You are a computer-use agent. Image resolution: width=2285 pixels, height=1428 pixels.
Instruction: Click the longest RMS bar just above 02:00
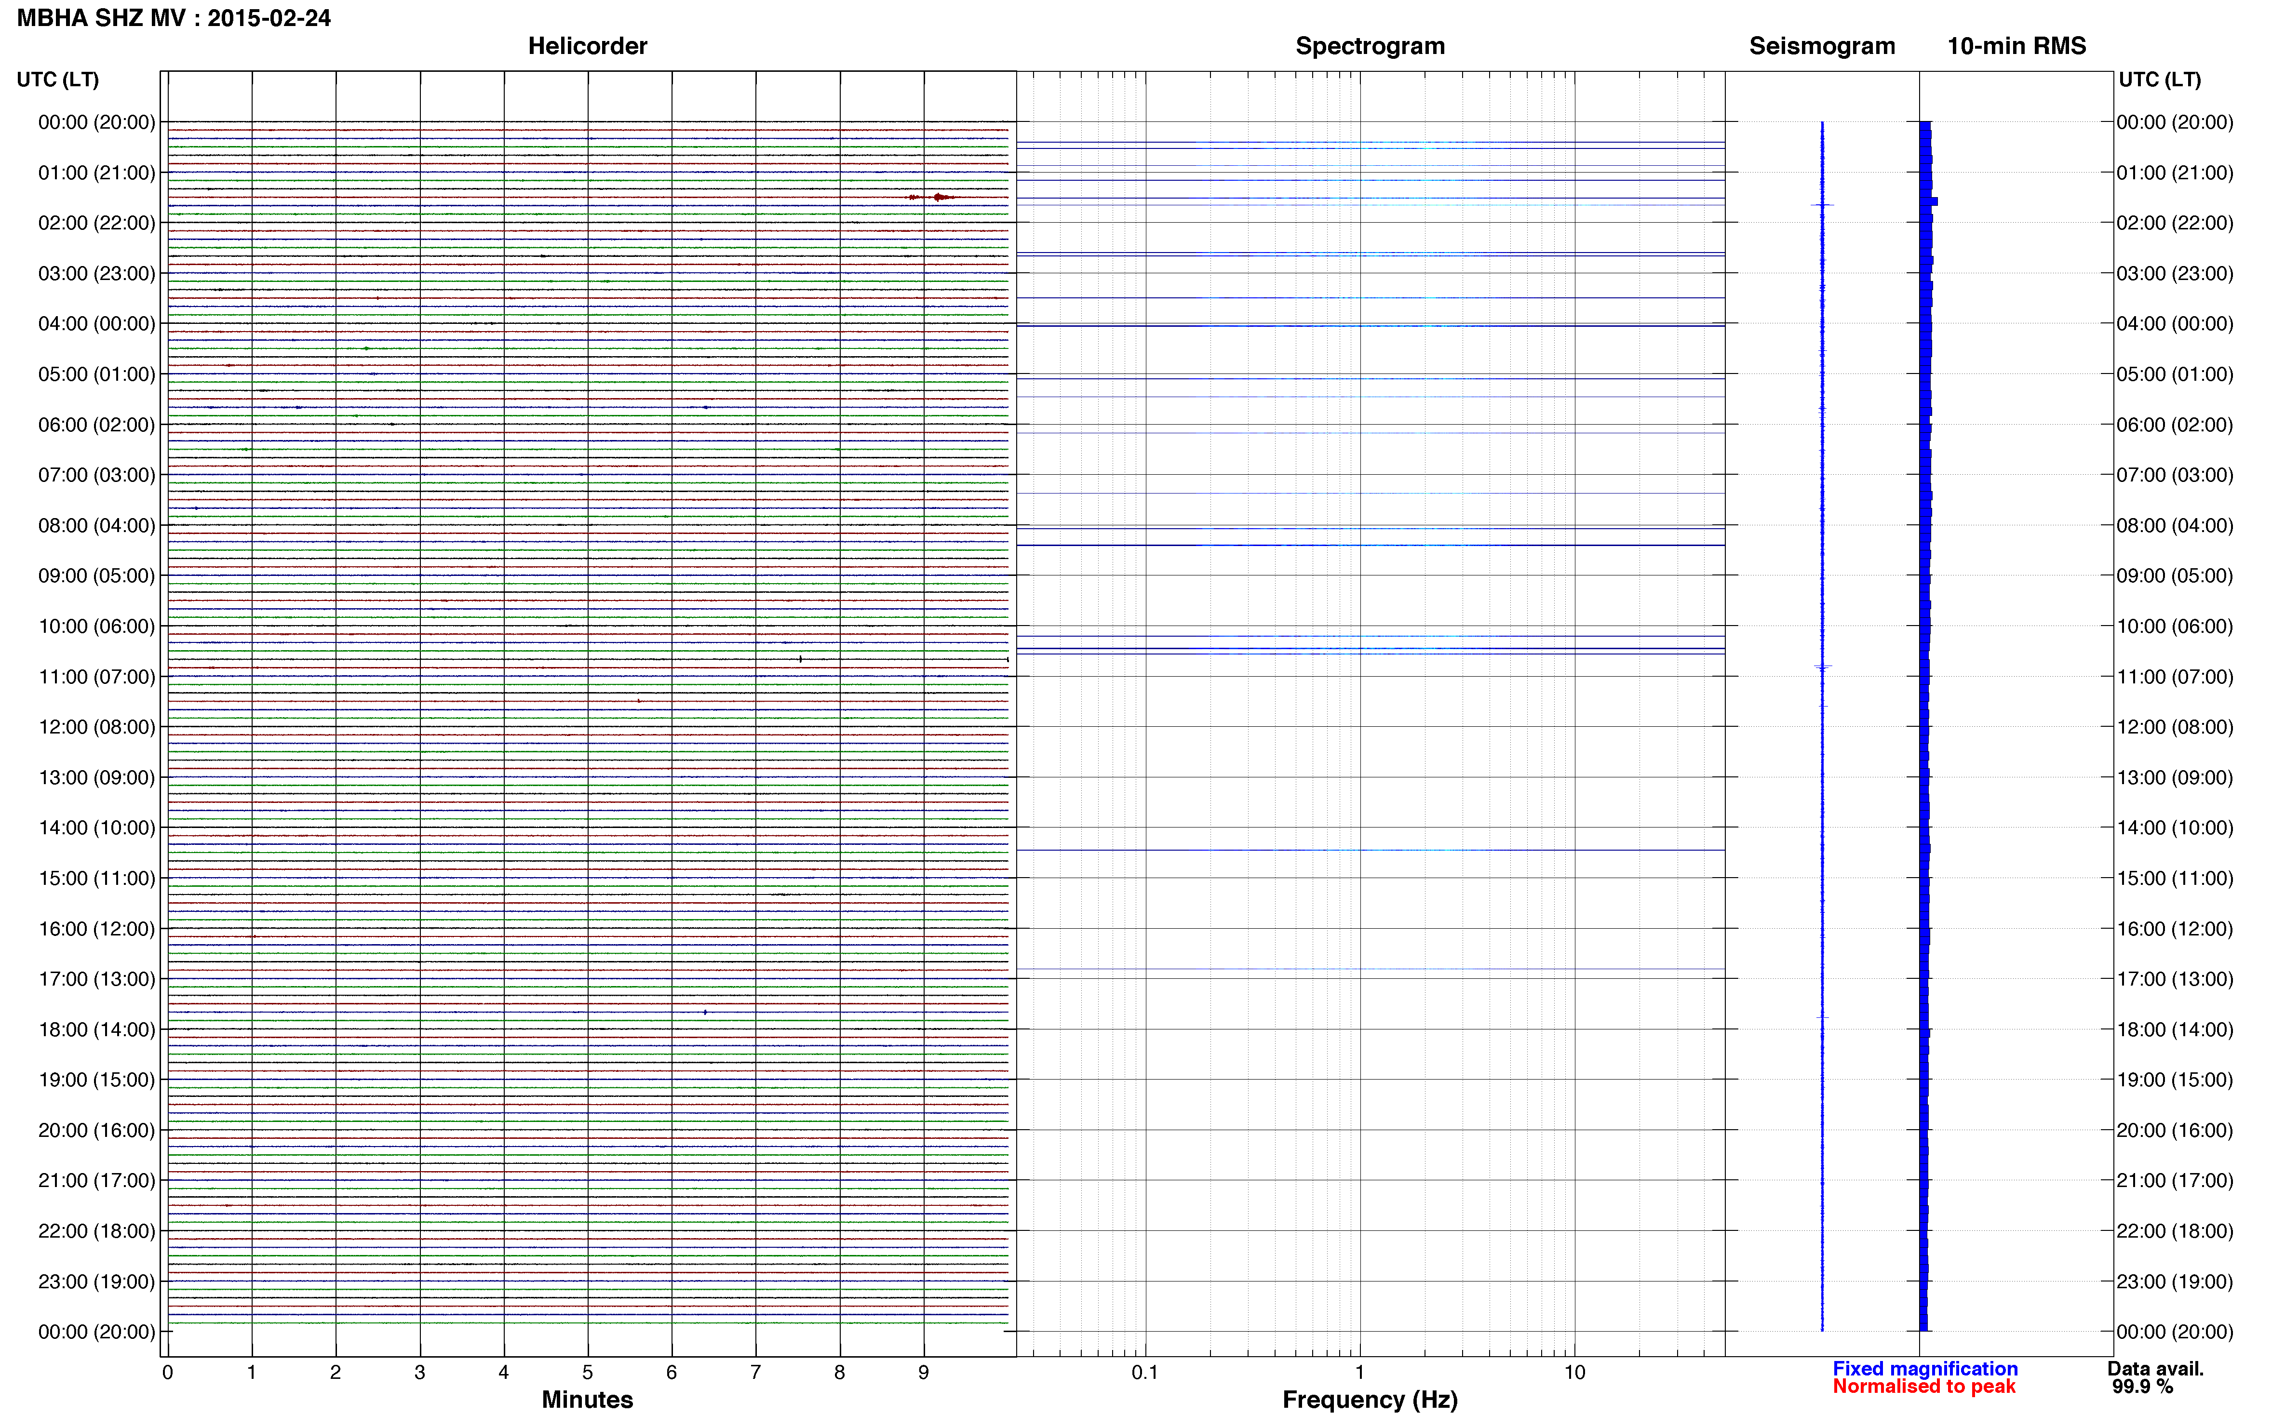(1929, 201)
